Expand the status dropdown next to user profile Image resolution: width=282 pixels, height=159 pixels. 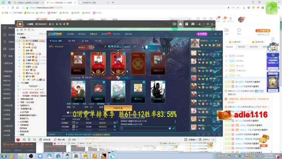pyautogui.click(x=218, y=41)
